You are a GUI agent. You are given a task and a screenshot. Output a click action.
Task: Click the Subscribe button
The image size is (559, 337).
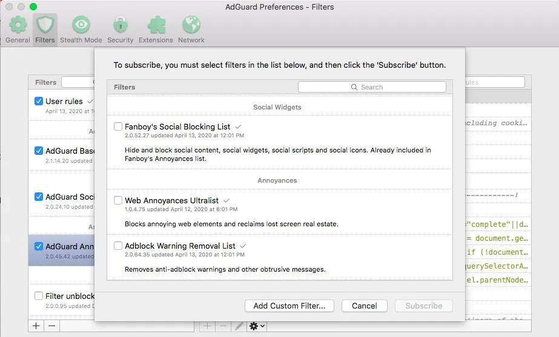click(423, 306)
